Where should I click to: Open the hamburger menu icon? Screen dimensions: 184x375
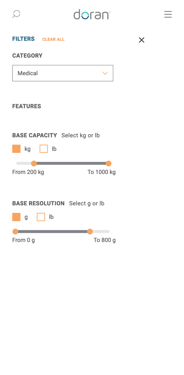tap(168, 14)
